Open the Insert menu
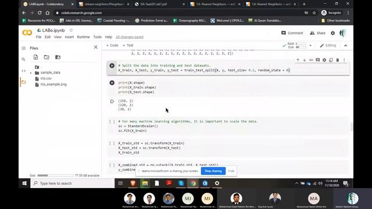372x209 pixels. [x=69, y=37]
